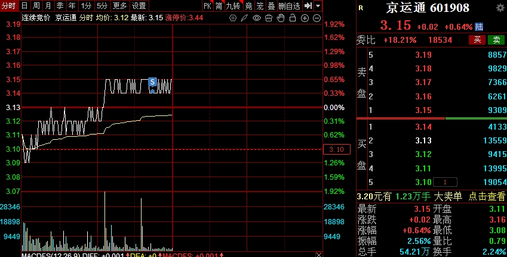Screen dimensions: 507x257
Task: Toggle the eye visibility icon
Action: 256,18
